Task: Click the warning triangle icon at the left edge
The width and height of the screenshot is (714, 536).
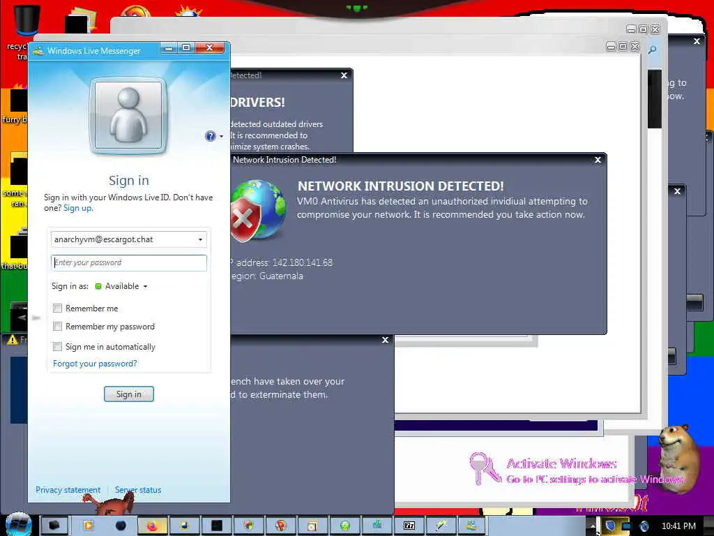Action: (x=13, y=340)
